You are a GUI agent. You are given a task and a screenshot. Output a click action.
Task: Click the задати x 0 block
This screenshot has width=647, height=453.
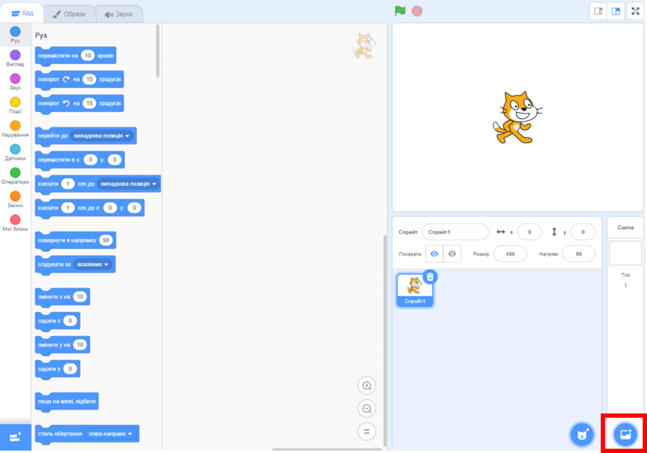58,321
